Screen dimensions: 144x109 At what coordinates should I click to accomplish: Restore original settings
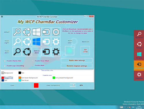[x=77, y=66]
